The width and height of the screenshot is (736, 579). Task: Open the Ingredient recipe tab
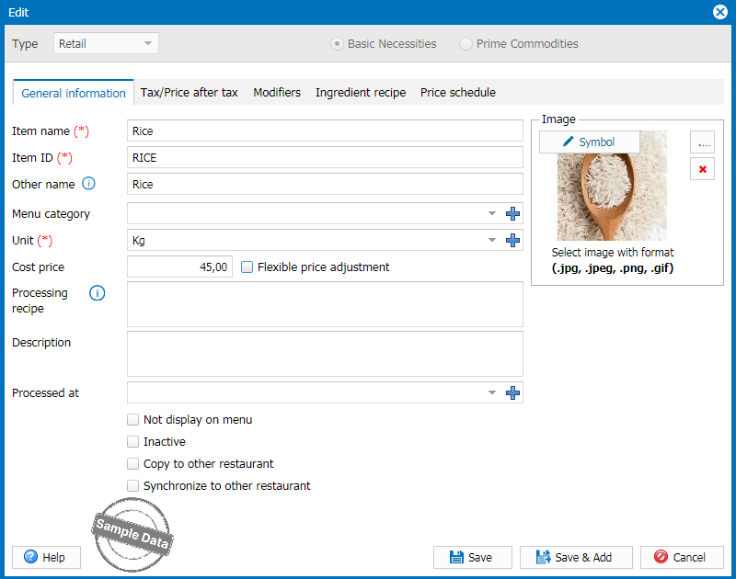[x=361, y=93]
